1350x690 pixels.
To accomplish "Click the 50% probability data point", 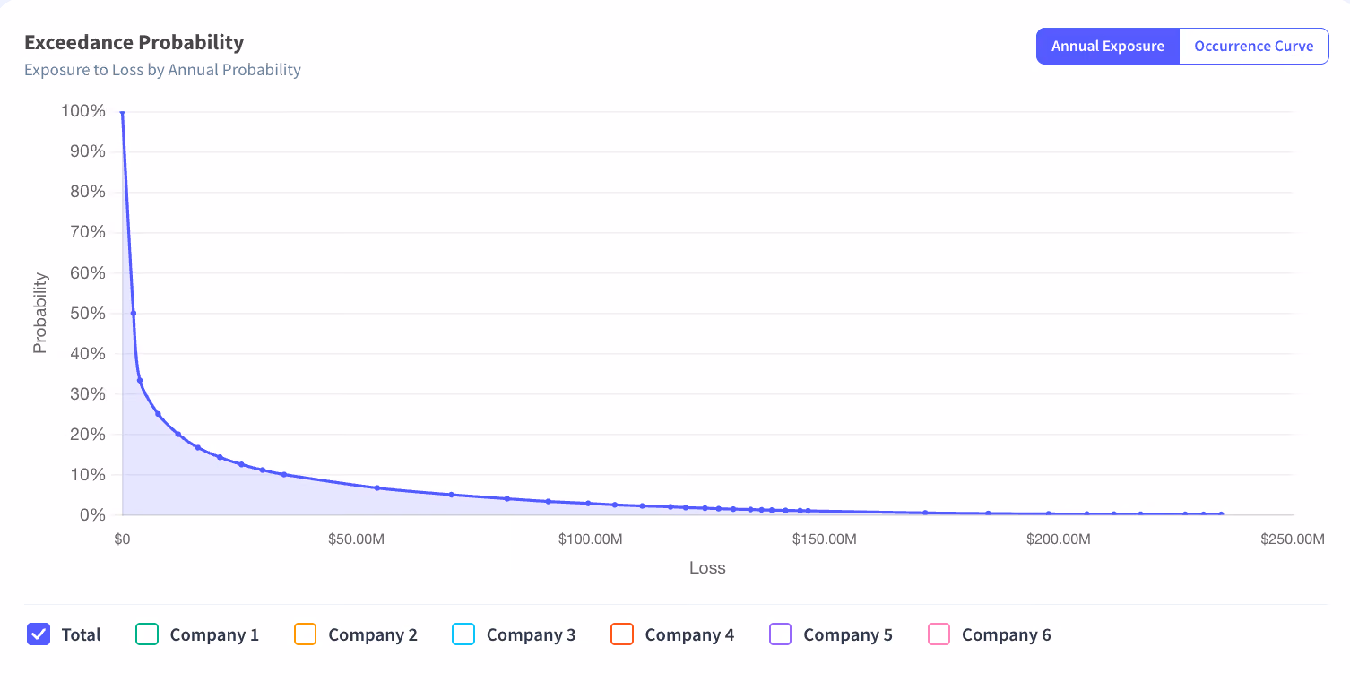I will [134, 314].
